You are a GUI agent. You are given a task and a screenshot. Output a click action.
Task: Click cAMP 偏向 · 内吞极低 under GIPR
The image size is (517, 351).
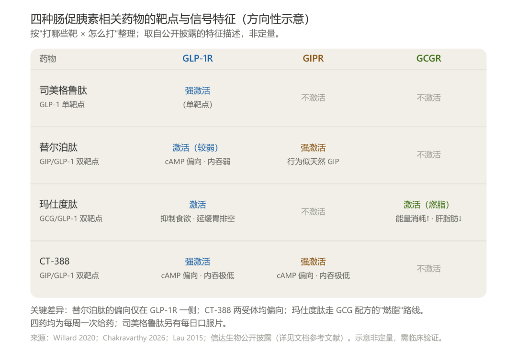click(313, 275)
